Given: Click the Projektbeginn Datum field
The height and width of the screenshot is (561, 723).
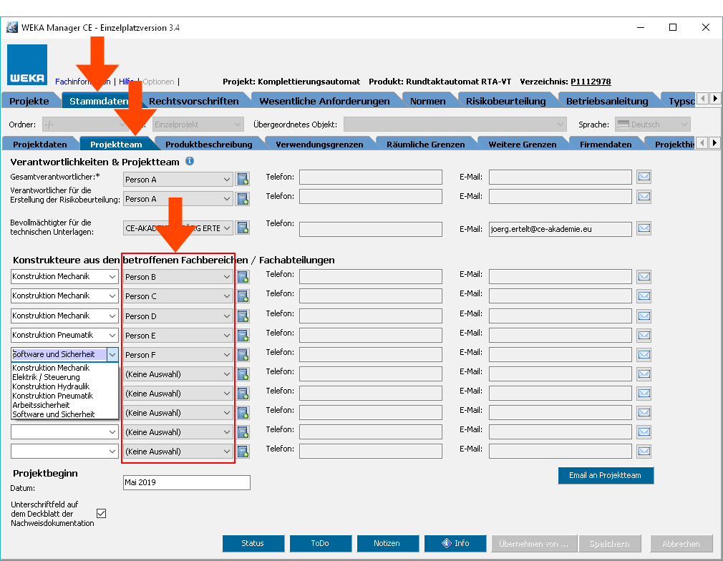Looking at the screenshot, I should 186,482.
